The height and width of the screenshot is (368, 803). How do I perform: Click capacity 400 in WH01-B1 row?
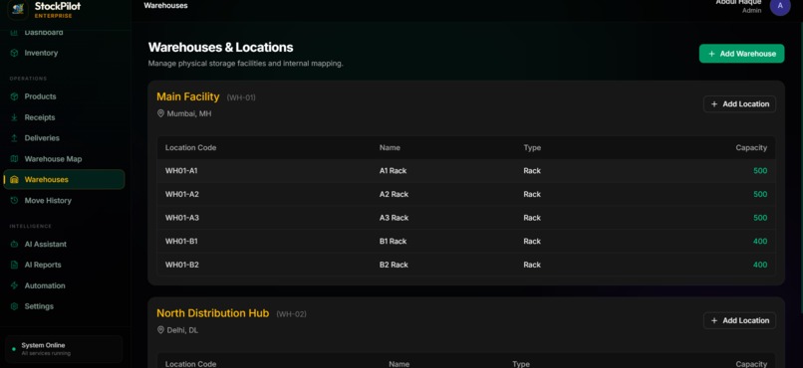tap(760, 242)
